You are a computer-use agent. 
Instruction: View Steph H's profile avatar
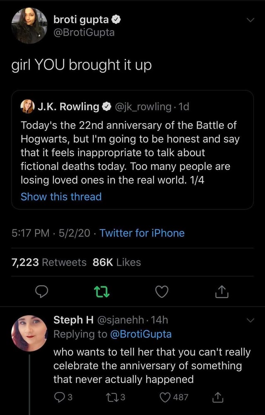(29, 333)
